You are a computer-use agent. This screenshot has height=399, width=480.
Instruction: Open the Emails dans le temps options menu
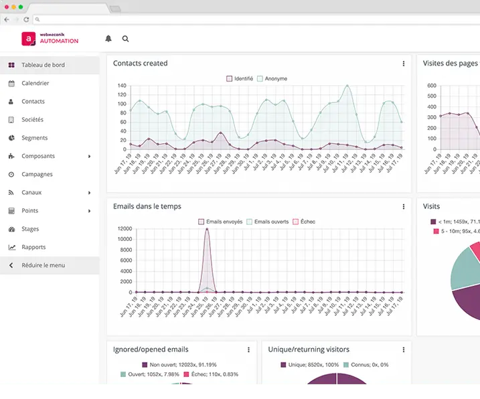[404, 207]
